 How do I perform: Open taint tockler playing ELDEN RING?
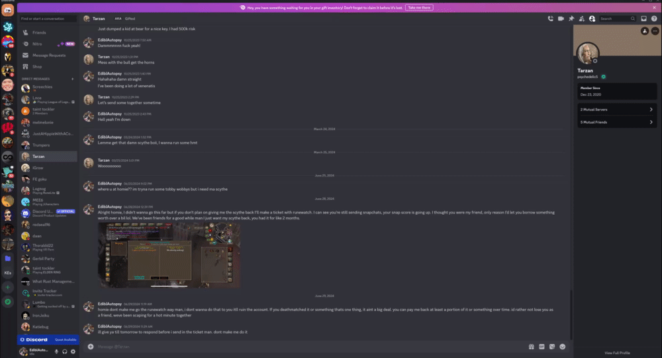pyautogui.click(x=48, y=270)
